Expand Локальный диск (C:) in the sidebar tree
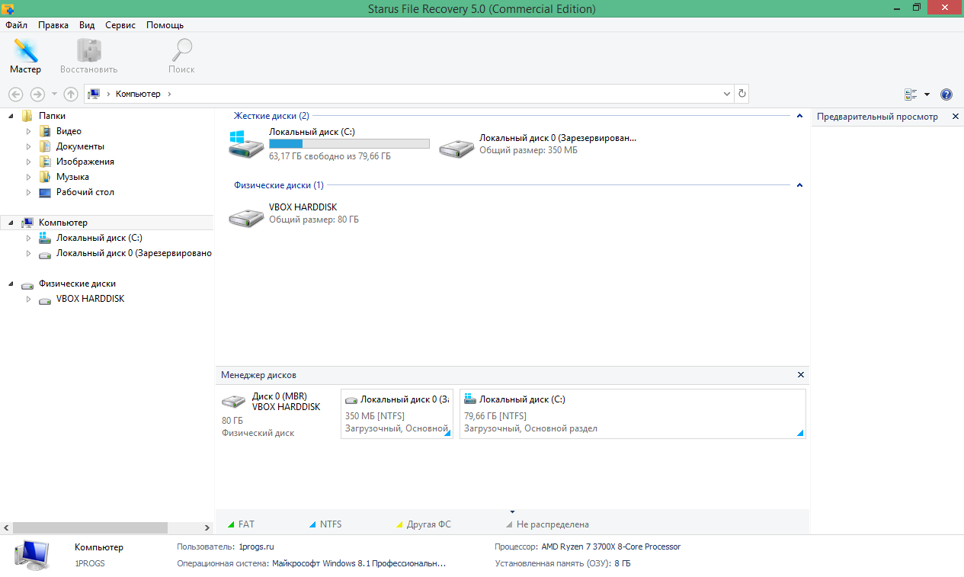 [27, 237]
